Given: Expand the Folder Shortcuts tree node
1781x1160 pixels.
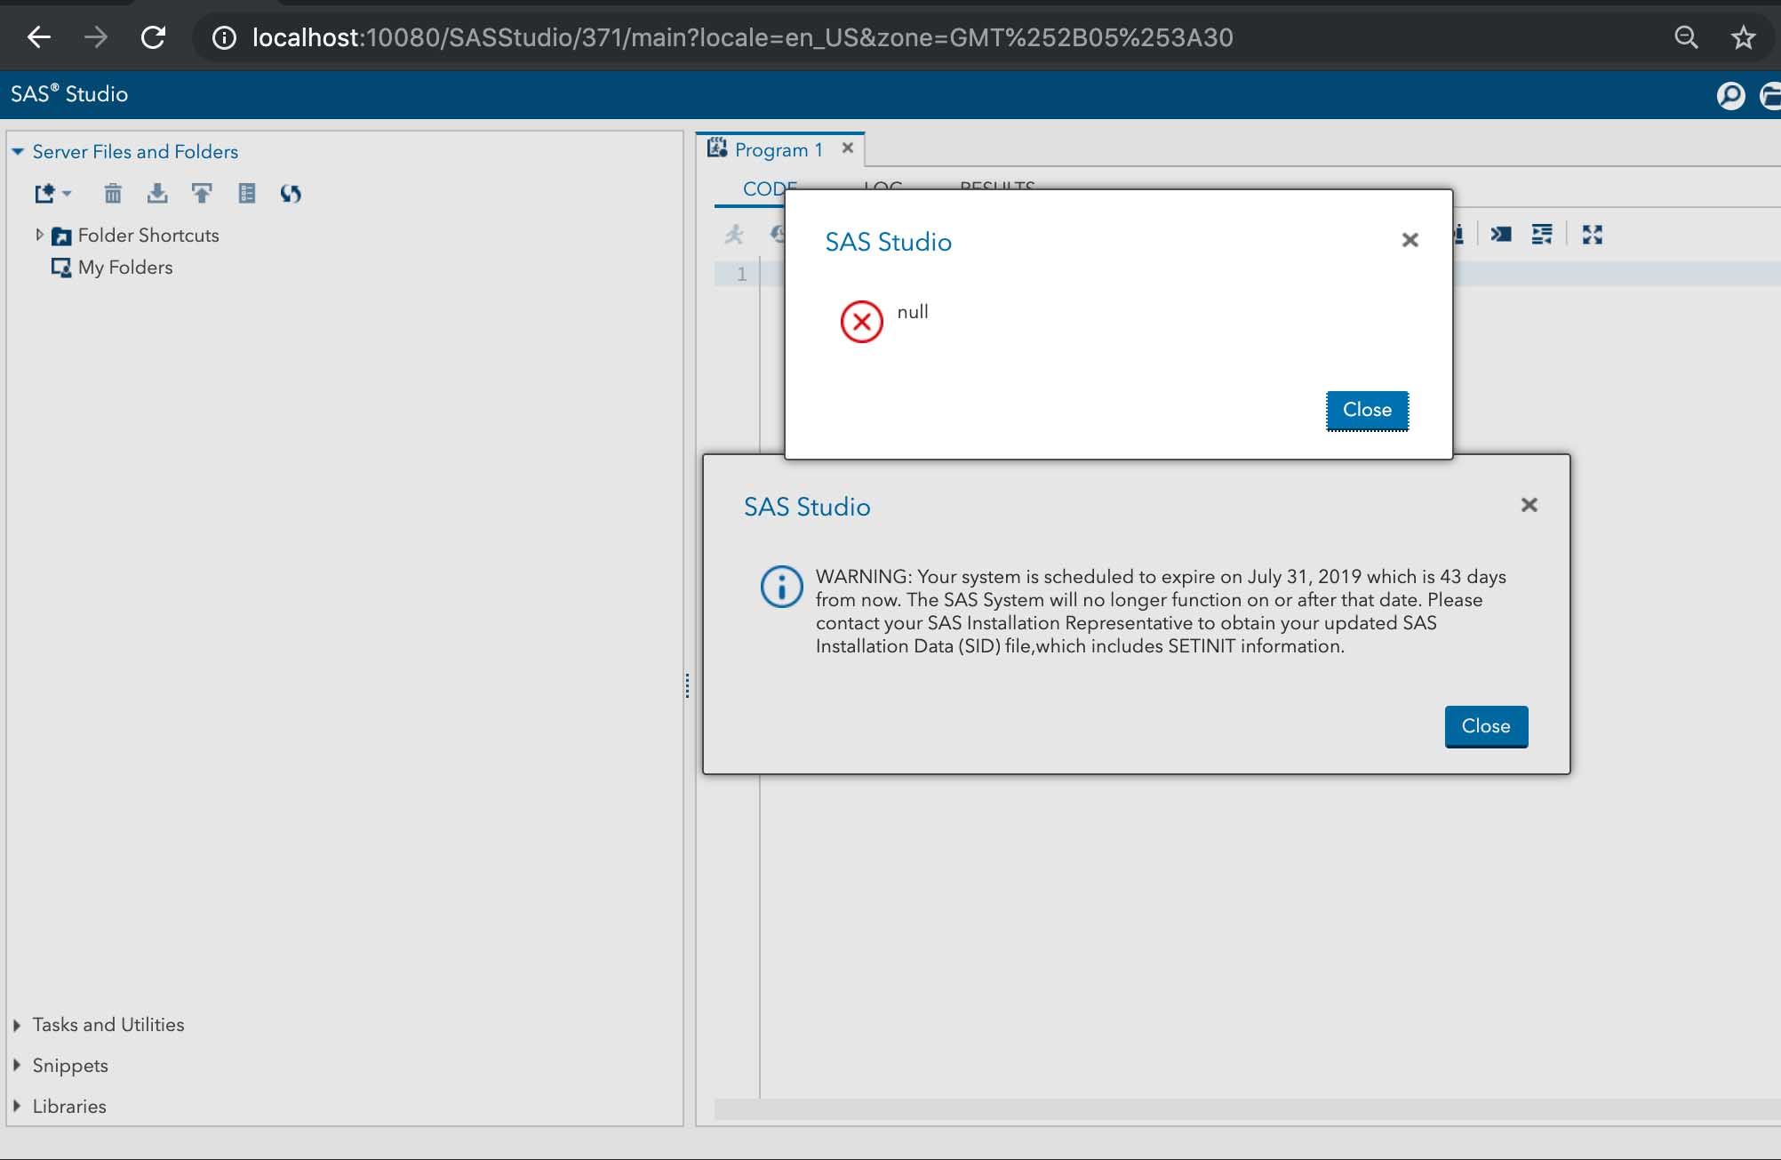Looking at the screenshot, I should coord(39,235).
